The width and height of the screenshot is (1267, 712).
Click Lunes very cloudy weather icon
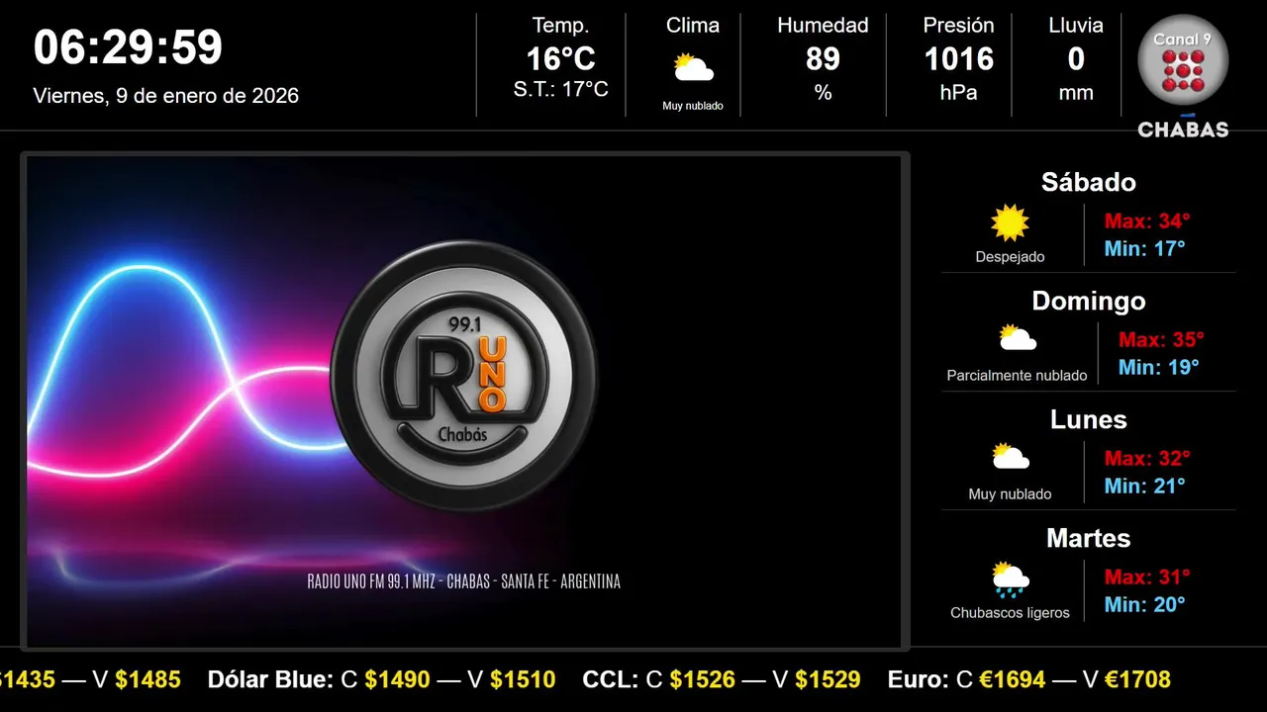click(1010, 458)
